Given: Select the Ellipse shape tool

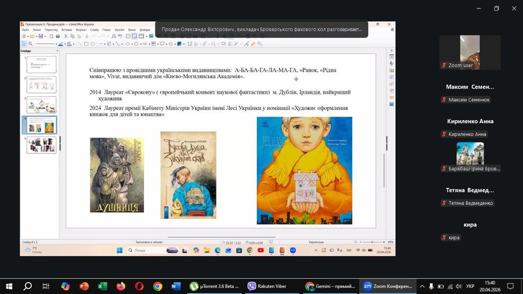Looking at the screenshot, I should tap(93, 44).
